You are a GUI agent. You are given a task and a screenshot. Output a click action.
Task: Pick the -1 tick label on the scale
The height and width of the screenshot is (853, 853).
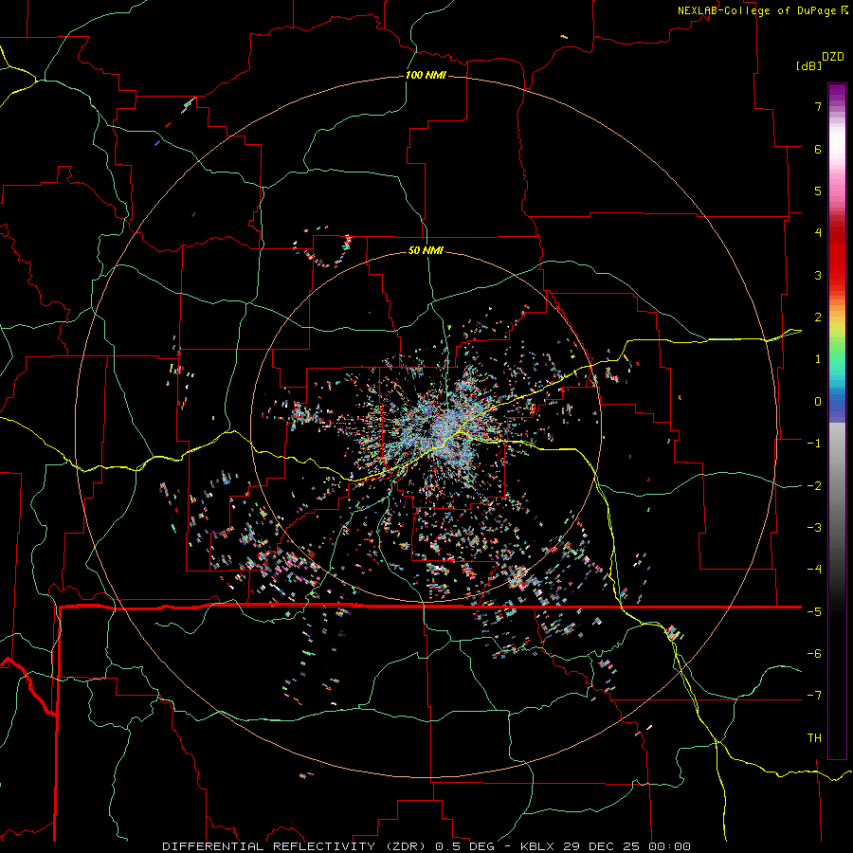814,444
